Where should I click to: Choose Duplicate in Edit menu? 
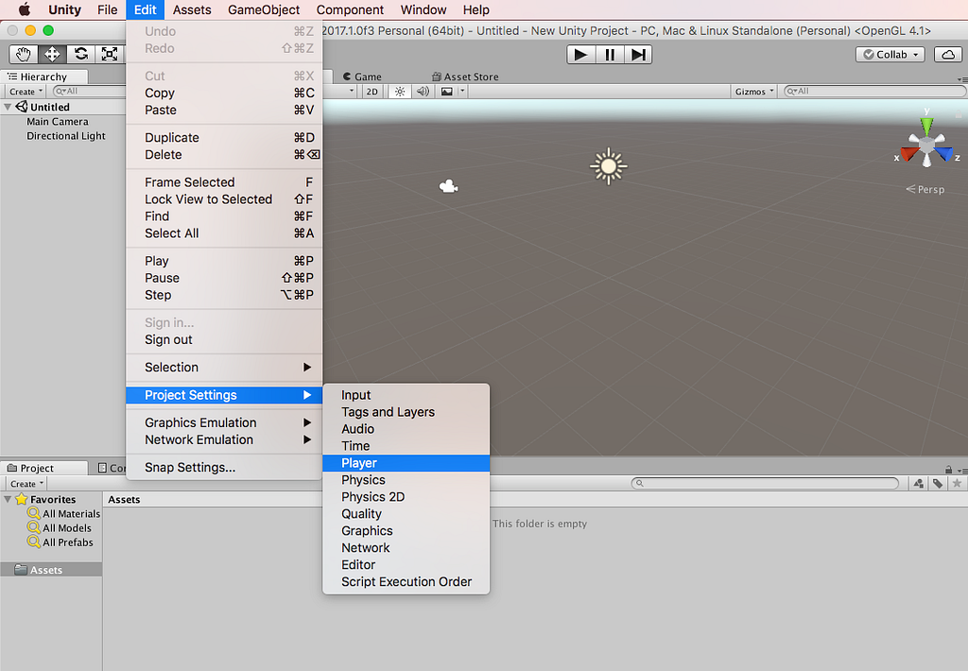pyautogui.click(x=224, y=138)
